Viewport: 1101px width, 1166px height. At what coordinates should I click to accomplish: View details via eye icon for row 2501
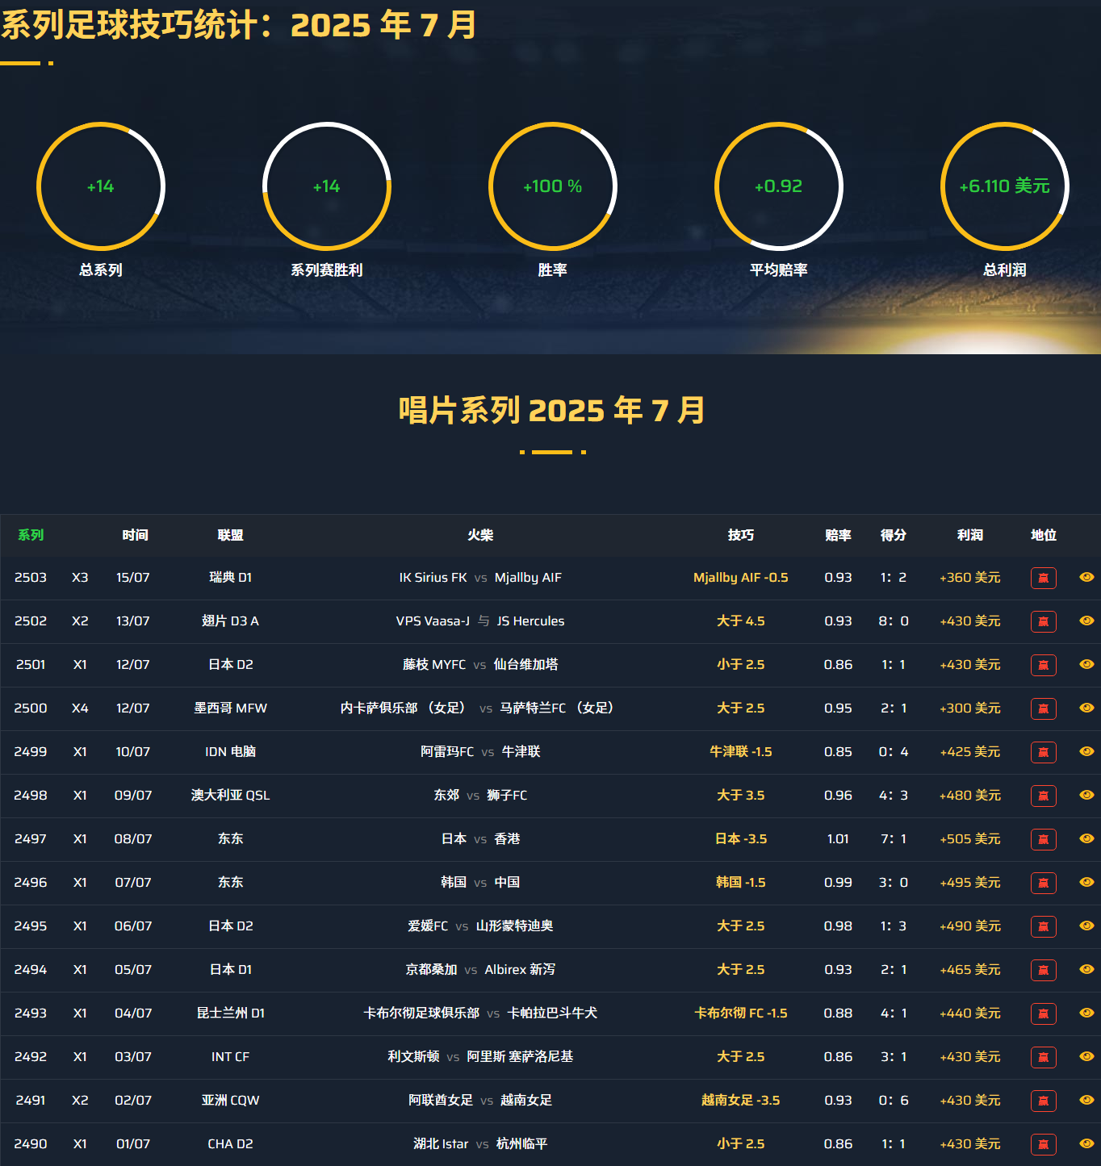click(x=1086, y=664)
